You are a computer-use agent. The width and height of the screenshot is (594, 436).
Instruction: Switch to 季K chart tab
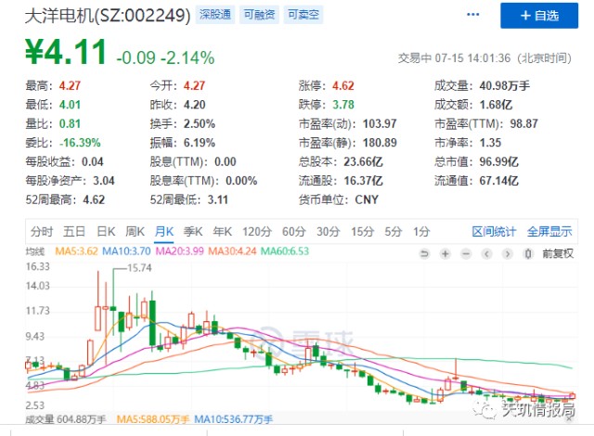[x=193, y=231]
